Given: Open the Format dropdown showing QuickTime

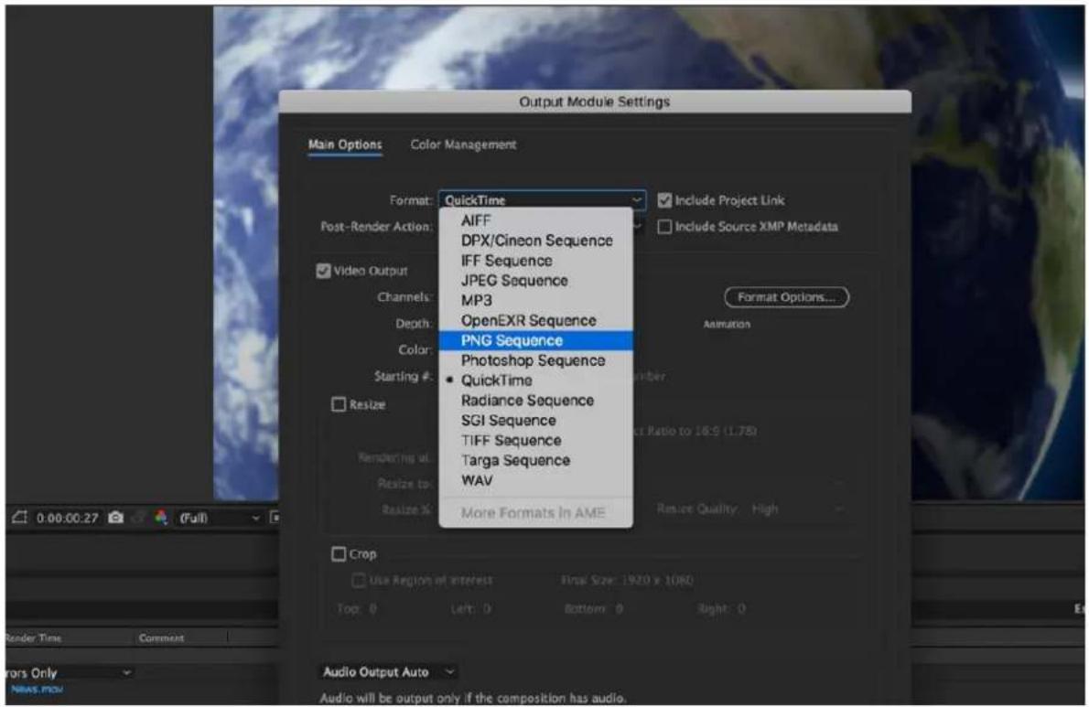Looking at the screenshot, I should point(542,200).
